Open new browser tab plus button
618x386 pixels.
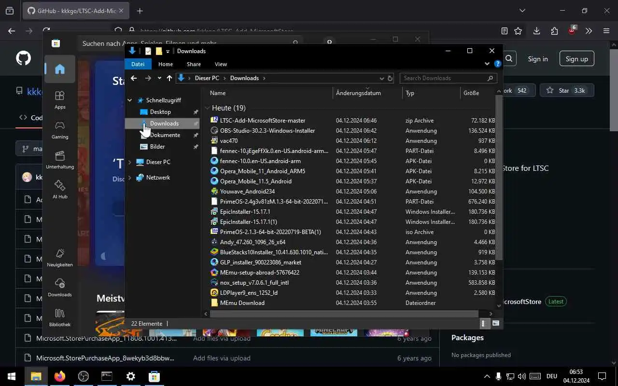pyautogui.click(x=140, y=11)
